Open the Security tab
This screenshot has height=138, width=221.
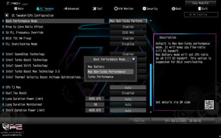coord(150,9)
